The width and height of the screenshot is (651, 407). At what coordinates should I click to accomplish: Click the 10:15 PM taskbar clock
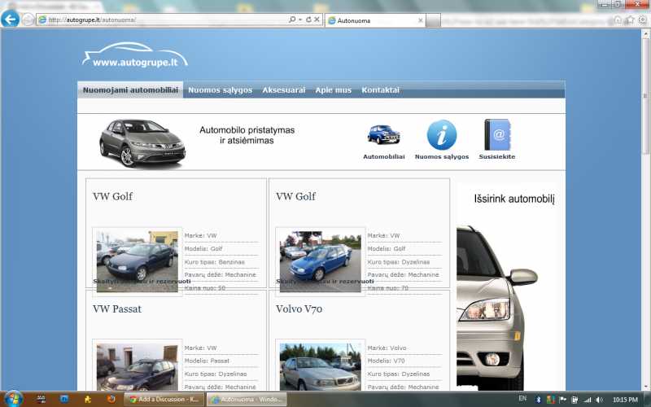click(625, 400)
